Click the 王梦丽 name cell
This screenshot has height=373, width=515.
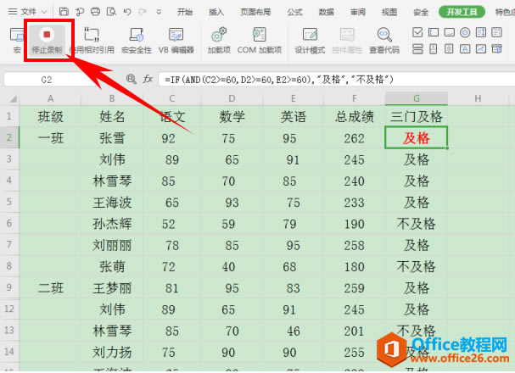112,287
